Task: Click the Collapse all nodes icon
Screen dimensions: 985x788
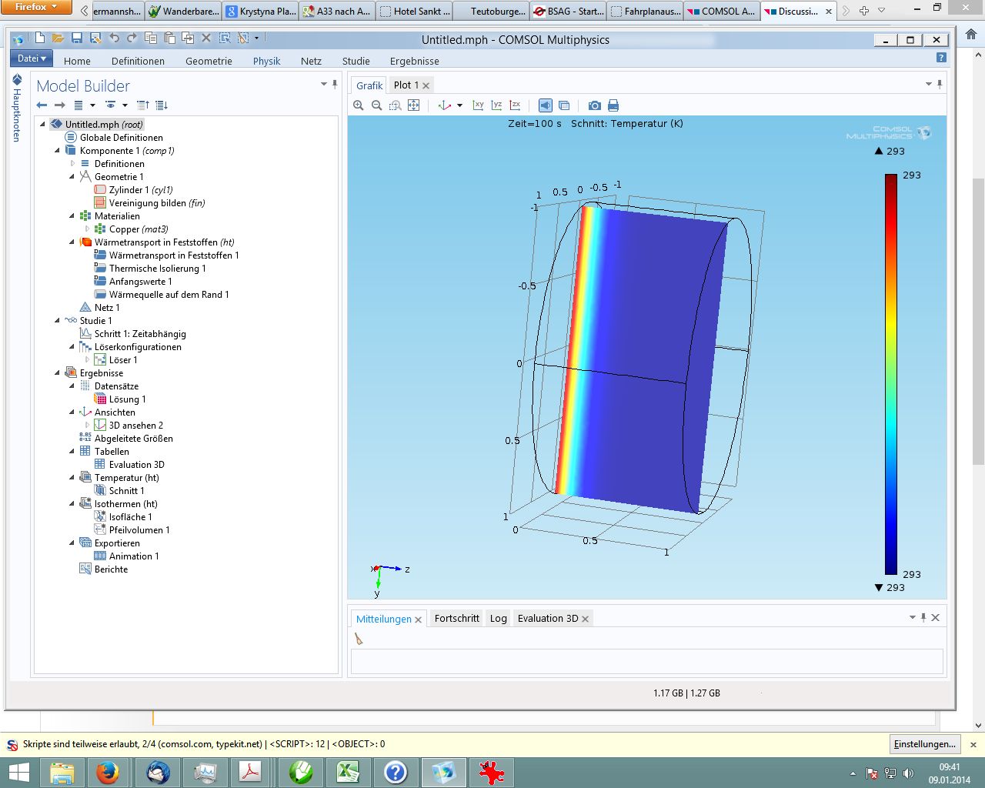Action: (143, 105)
